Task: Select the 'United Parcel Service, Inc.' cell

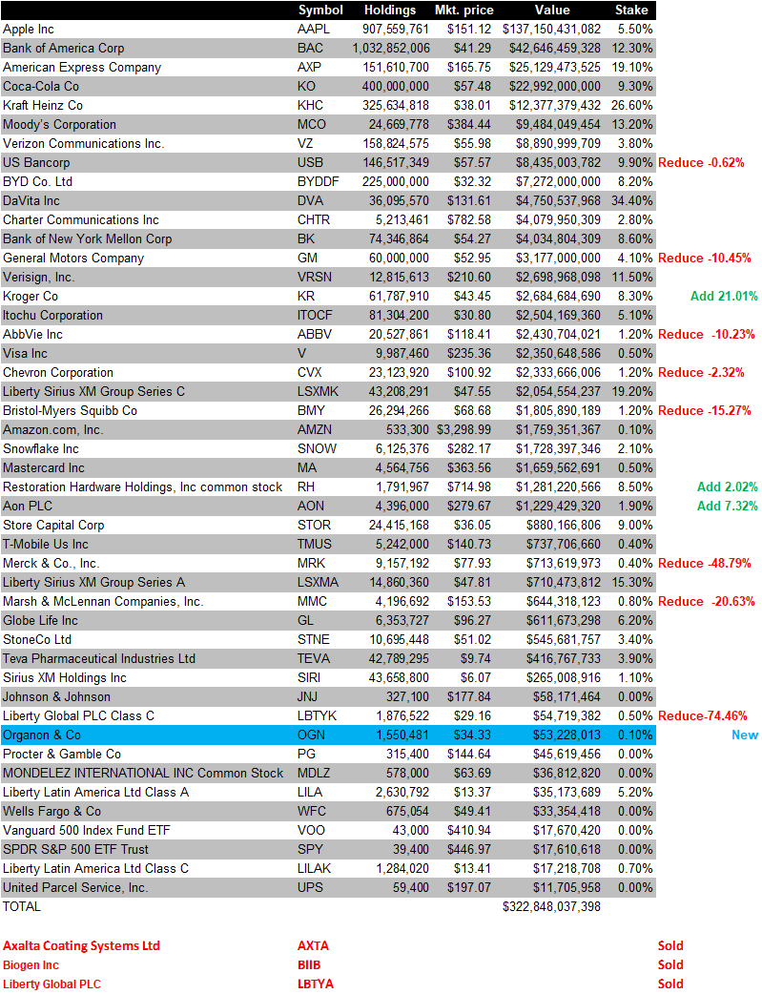Action: click(x=75, y=887)
